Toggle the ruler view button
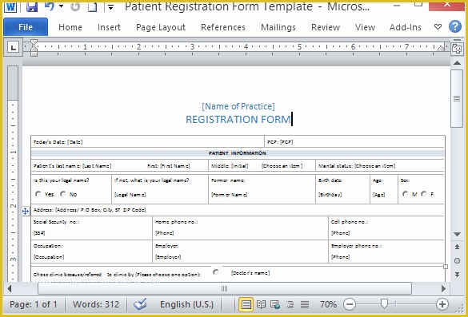This screenshot has width=468, height=317. (457, 48)
